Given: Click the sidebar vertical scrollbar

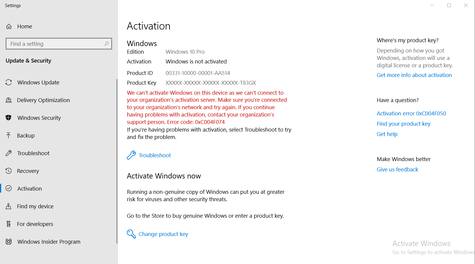Looking at the screenshot, I should tap(117, 161).
